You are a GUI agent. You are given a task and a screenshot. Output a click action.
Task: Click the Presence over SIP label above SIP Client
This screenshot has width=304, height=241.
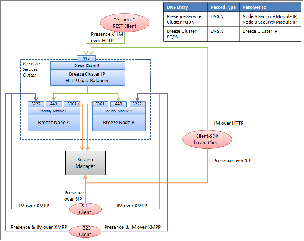74,196
